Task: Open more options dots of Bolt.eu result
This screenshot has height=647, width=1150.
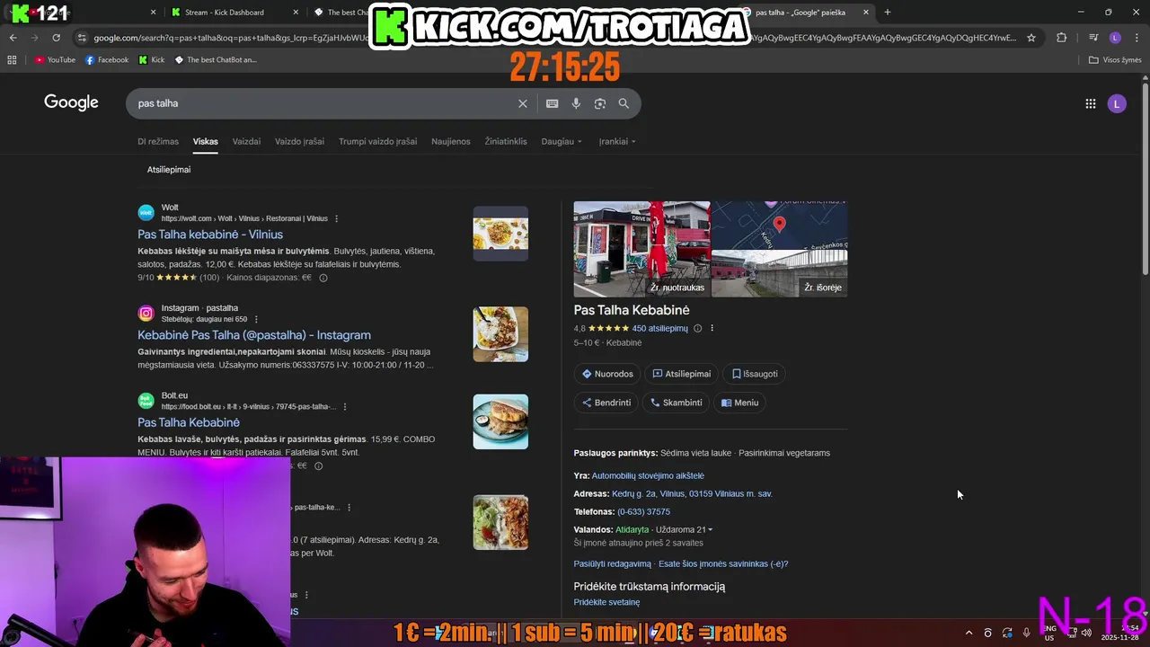Action: 345,406
